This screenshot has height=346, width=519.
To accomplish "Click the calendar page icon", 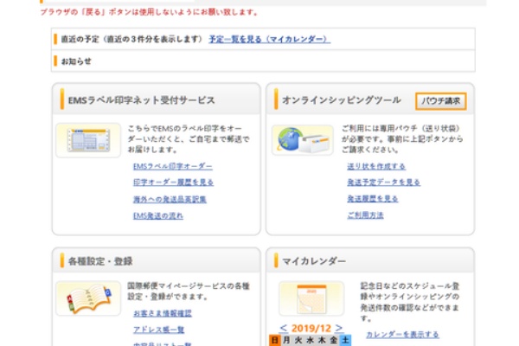I will pyautogui.click(x=311, y=298).
